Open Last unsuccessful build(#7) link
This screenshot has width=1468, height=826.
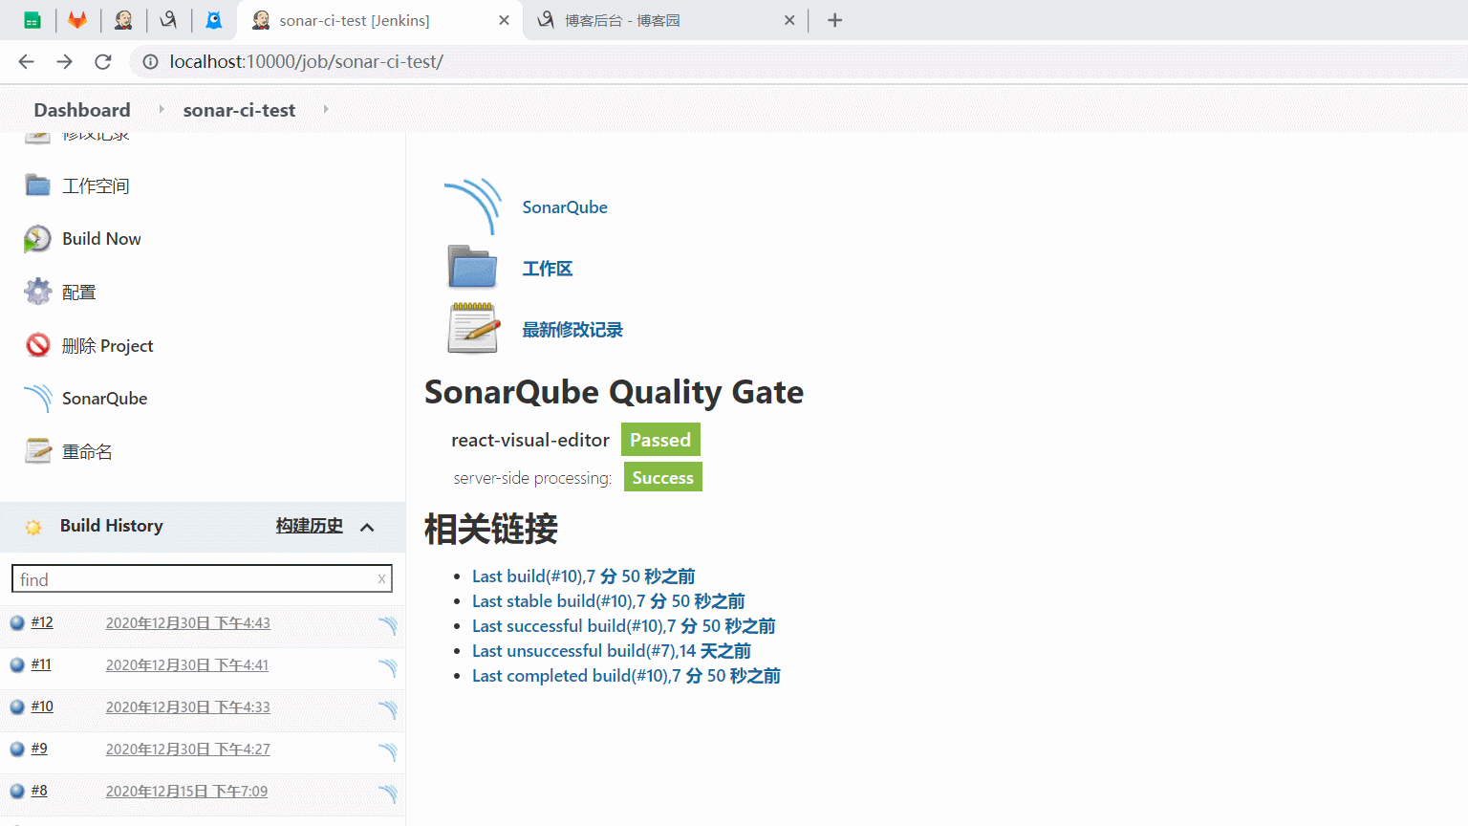tap(612, 651)
